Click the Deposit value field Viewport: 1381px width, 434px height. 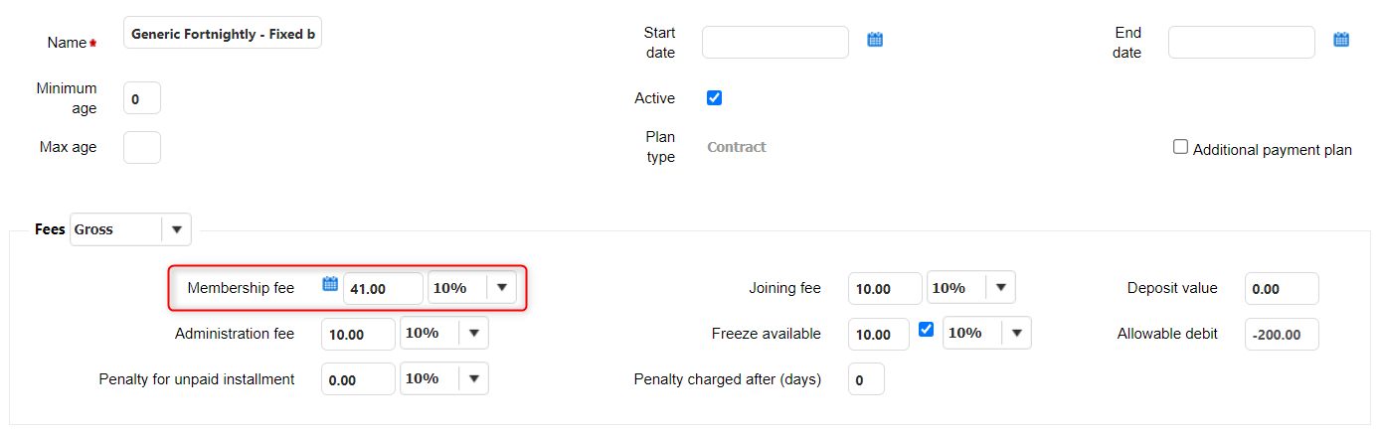(x=1282, y=289)
